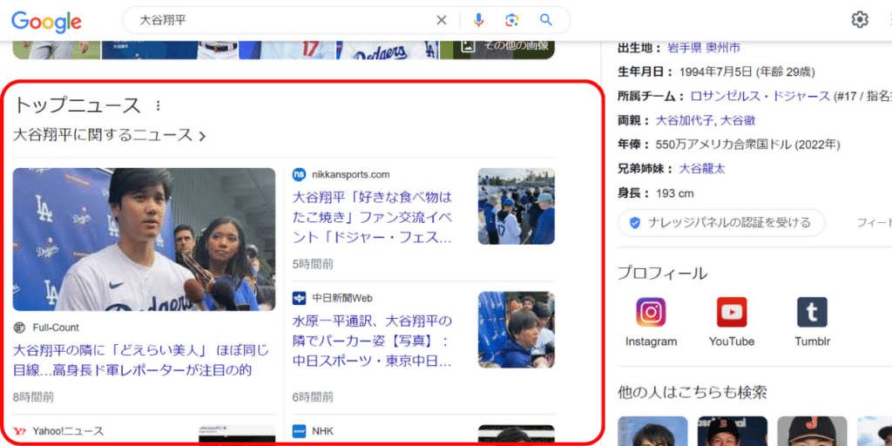Open nikkansports headline about たこ焼き
Image resolution: width=892 pixels, height=446 pixels.
point(373,217)
